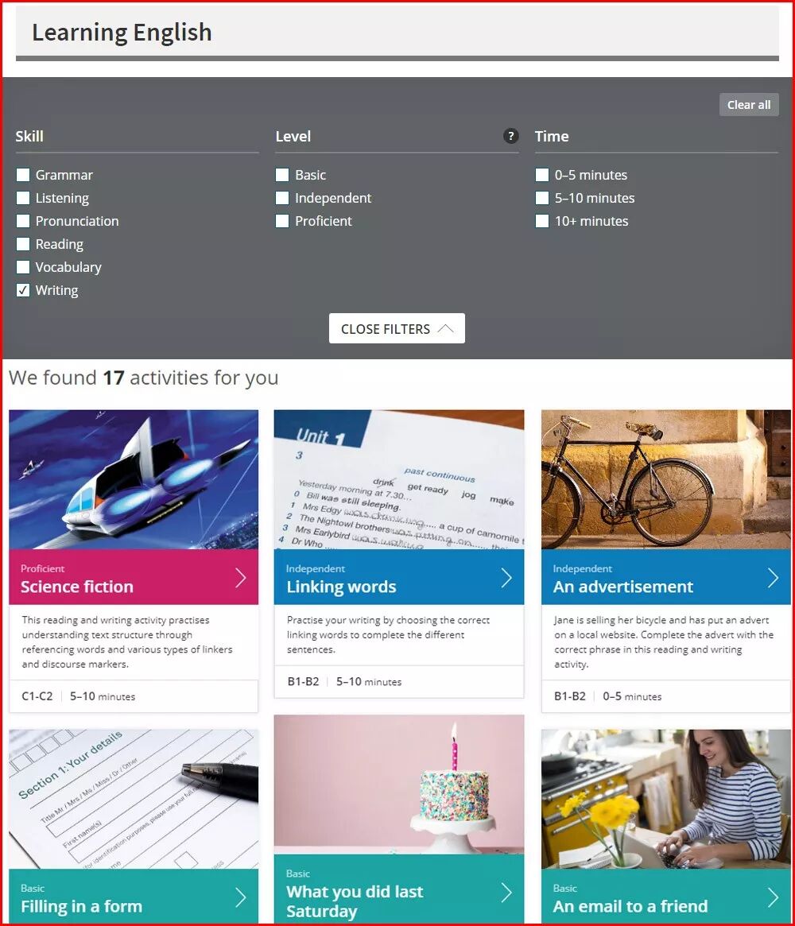Screen dimensions: 795x926
Task: Click An email to a friend arrow
Action: coord(774,897)
